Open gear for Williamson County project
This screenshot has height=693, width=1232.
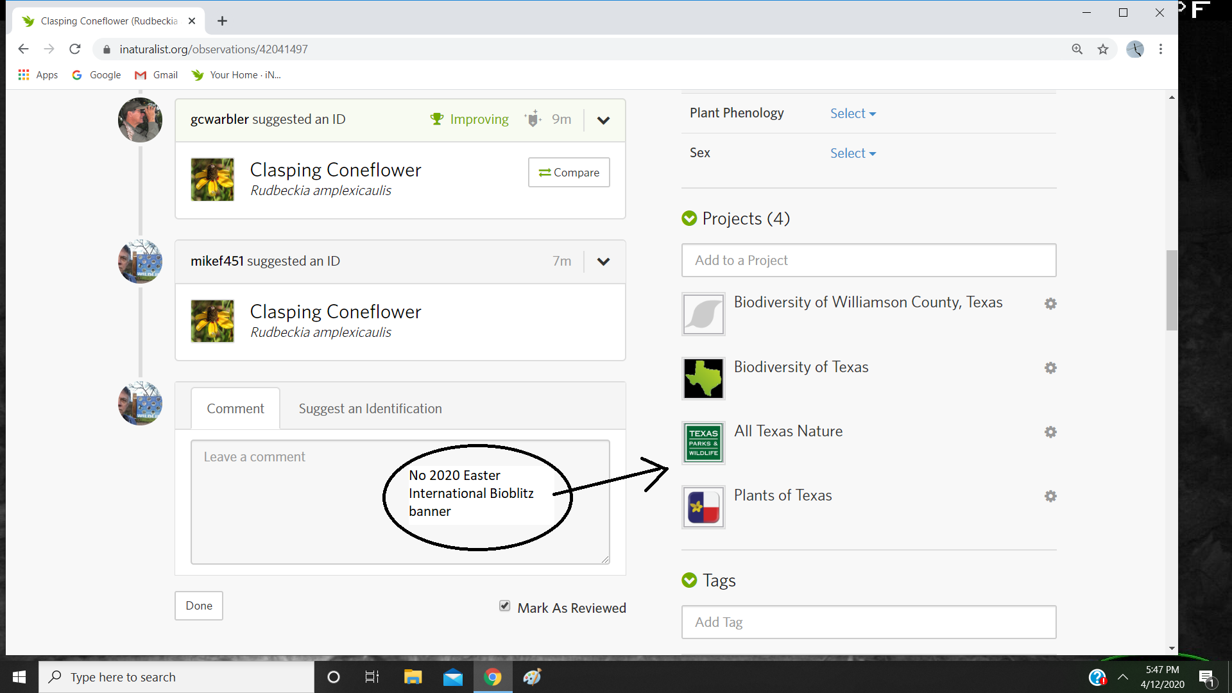pyautogui.click(x=1050, y=304)
